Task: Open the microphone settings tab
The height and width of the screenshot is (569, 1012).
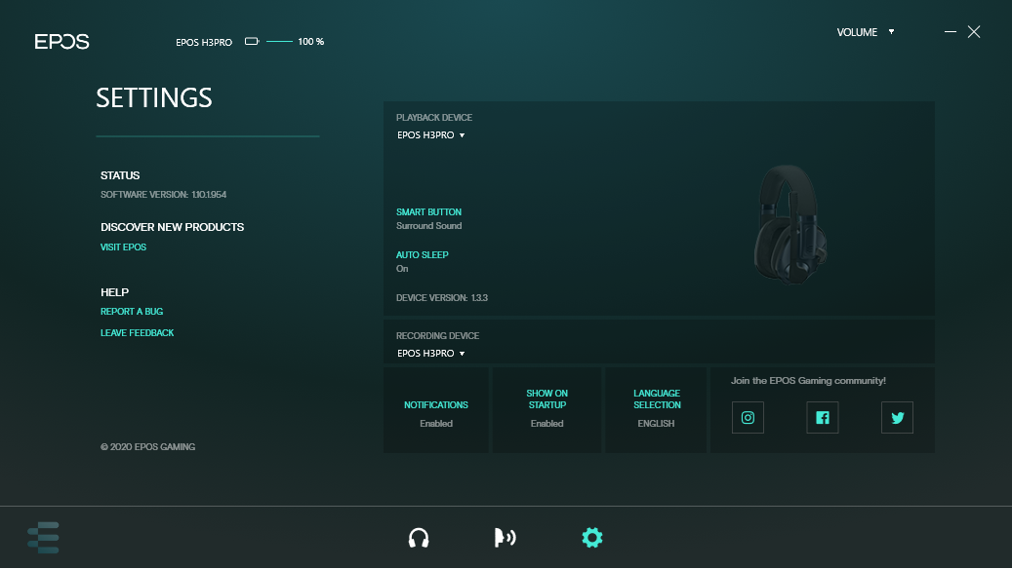Action: (505, 538)
